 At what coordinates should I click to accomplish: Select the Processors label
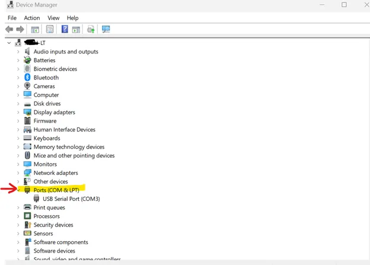click(46, 216)
